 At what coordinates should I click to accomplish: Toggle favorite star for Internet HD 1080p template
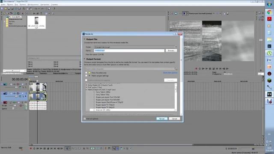tap(94, 110)
